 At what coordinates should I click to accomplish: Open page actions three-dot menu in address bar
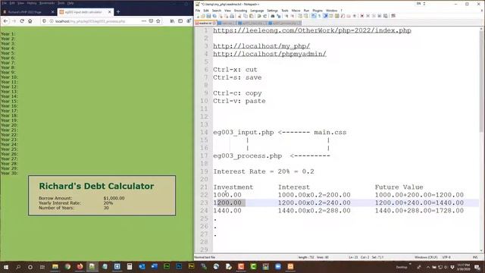pyautogui.click(x=144, y=21)
